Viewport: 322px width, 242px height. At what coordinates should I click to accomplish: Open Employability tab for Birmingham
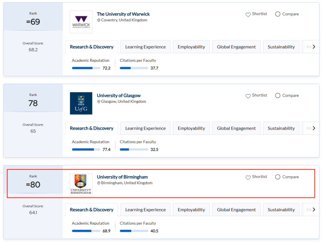pyautogui.click(x=191, y=209)
